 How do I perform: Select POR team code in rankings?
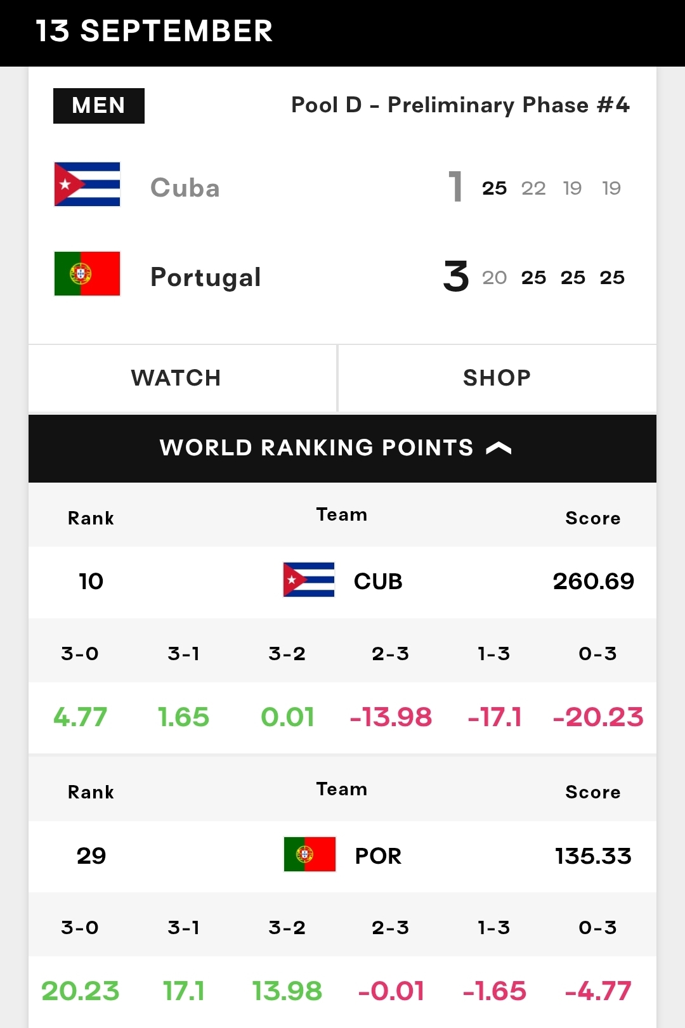tap(378, 856)
